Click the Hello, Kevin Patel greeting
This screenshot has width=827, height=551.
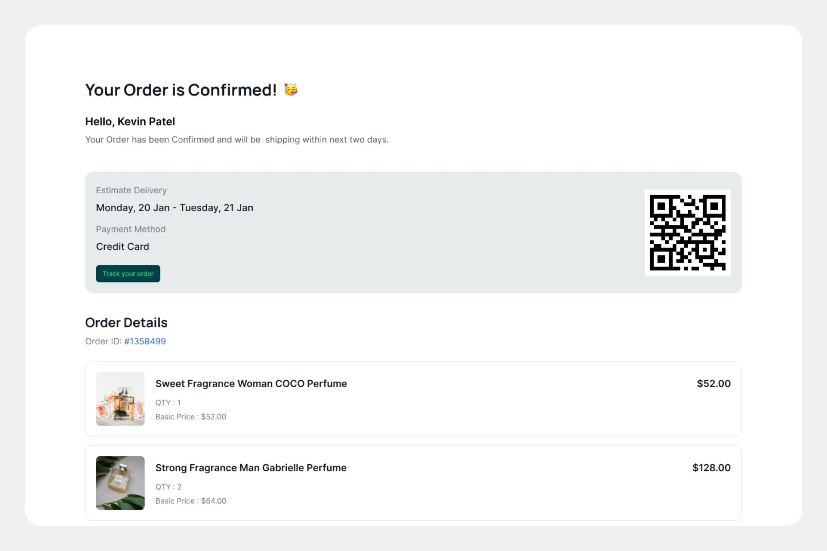tap(130, 122)
